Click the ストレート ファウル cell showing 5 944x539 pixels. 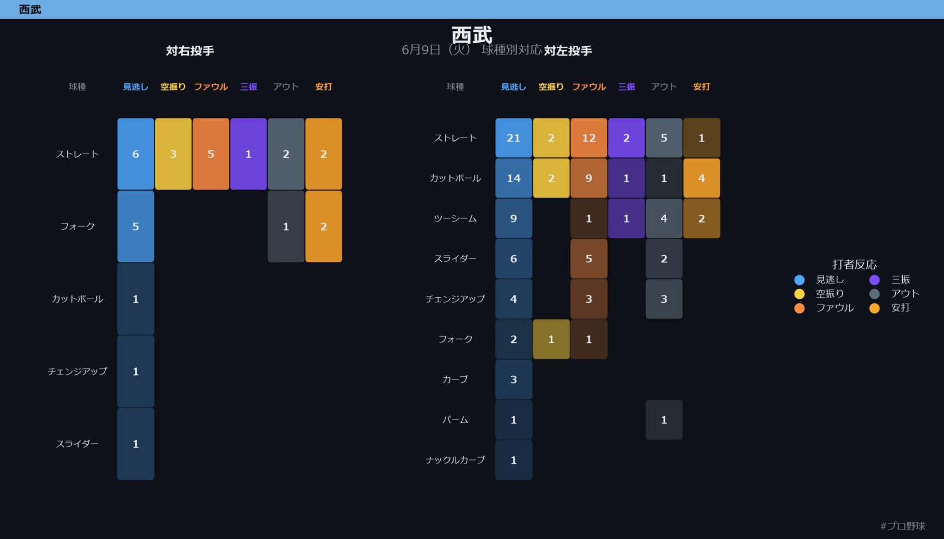211,154
